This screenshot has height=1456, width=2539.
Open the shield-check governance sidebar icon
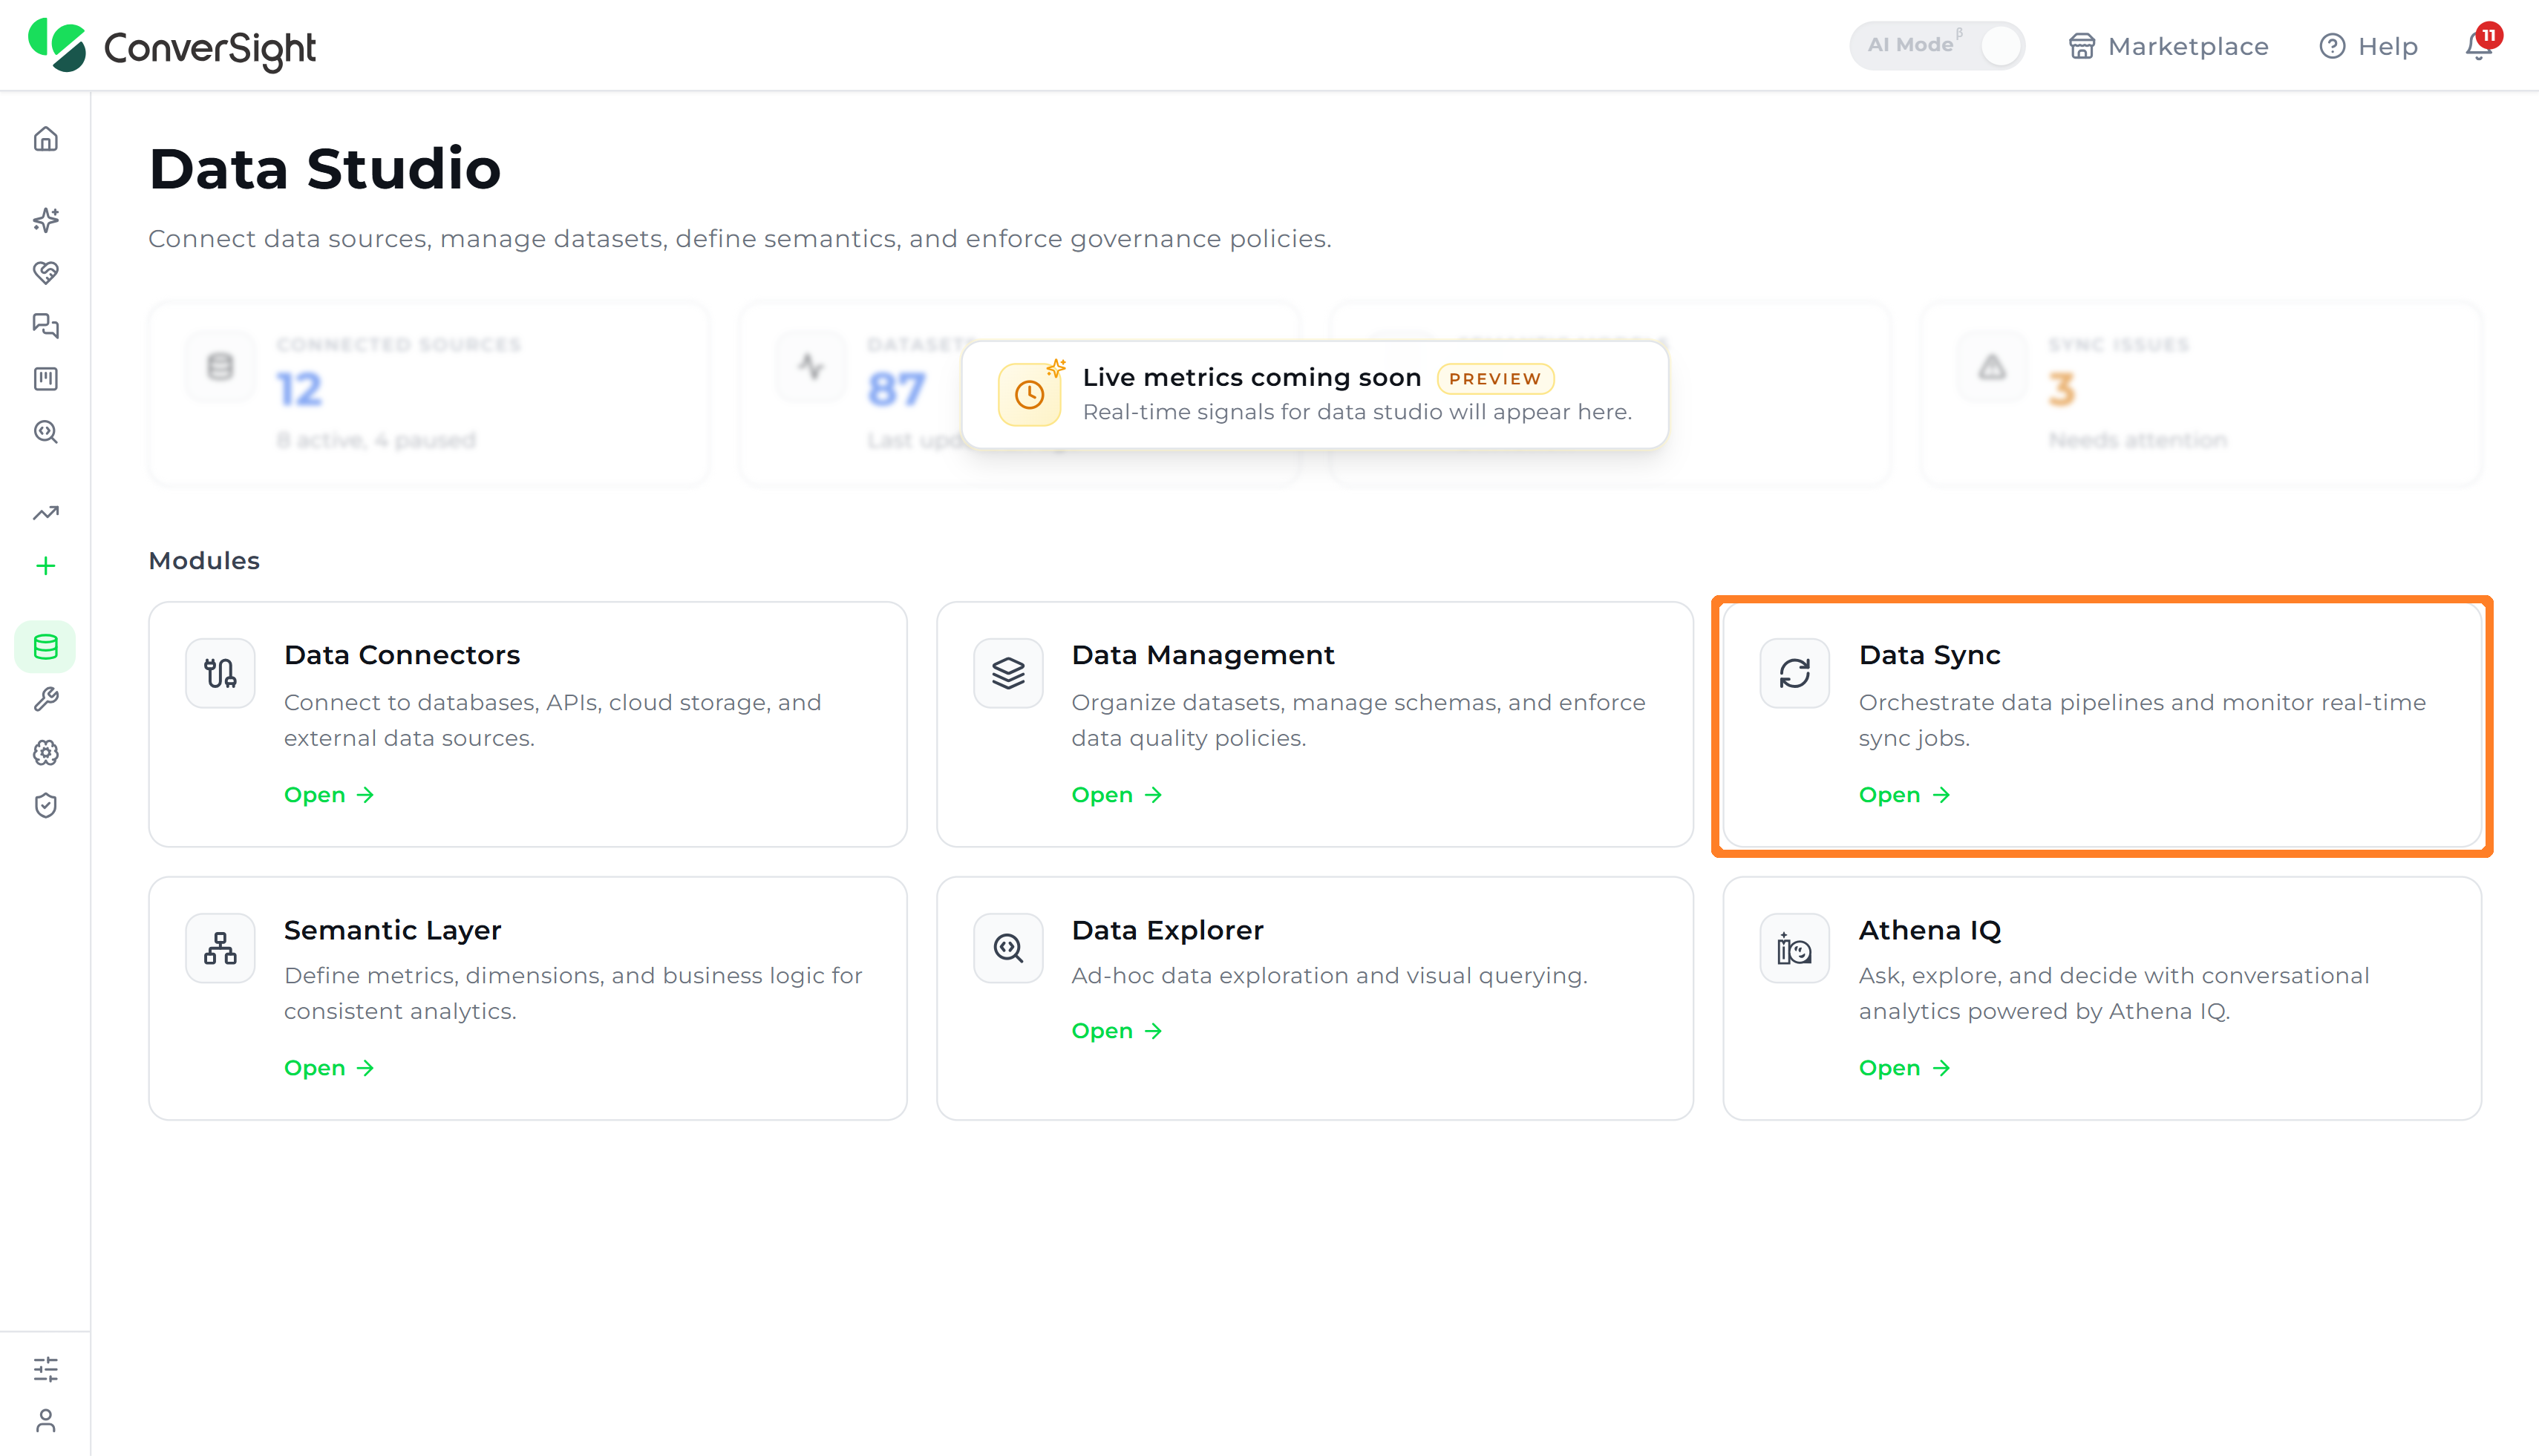point(46,806)
